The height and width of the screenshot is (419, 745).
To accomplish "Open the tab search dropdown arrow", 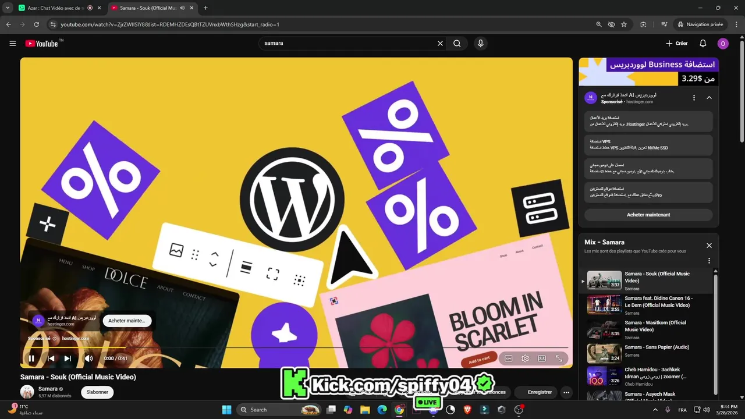I will pos(8,8).
